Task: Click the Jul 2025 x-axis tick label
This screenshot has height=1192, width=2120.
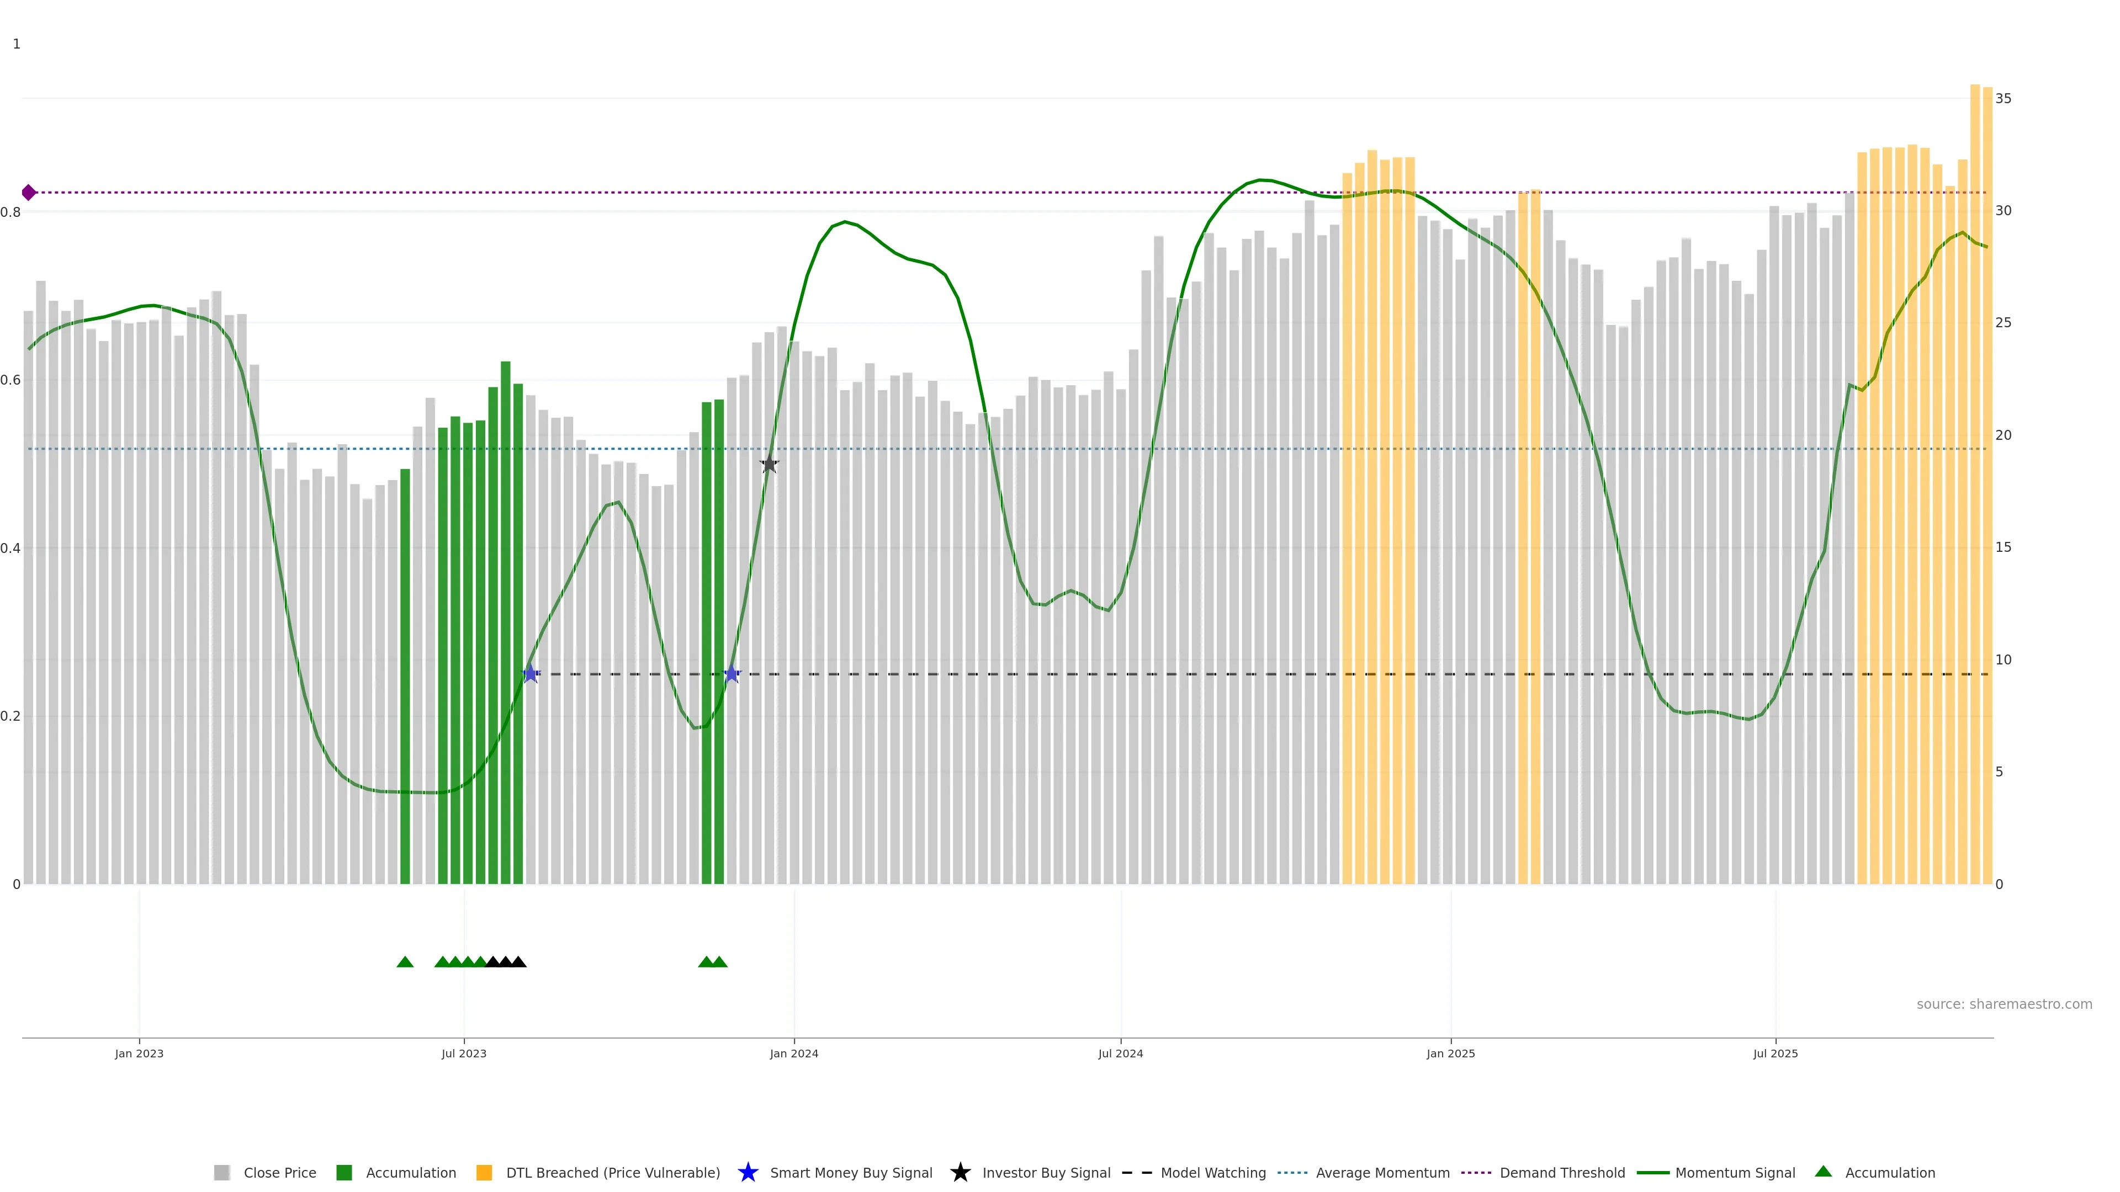Action: [1775, 1053]
